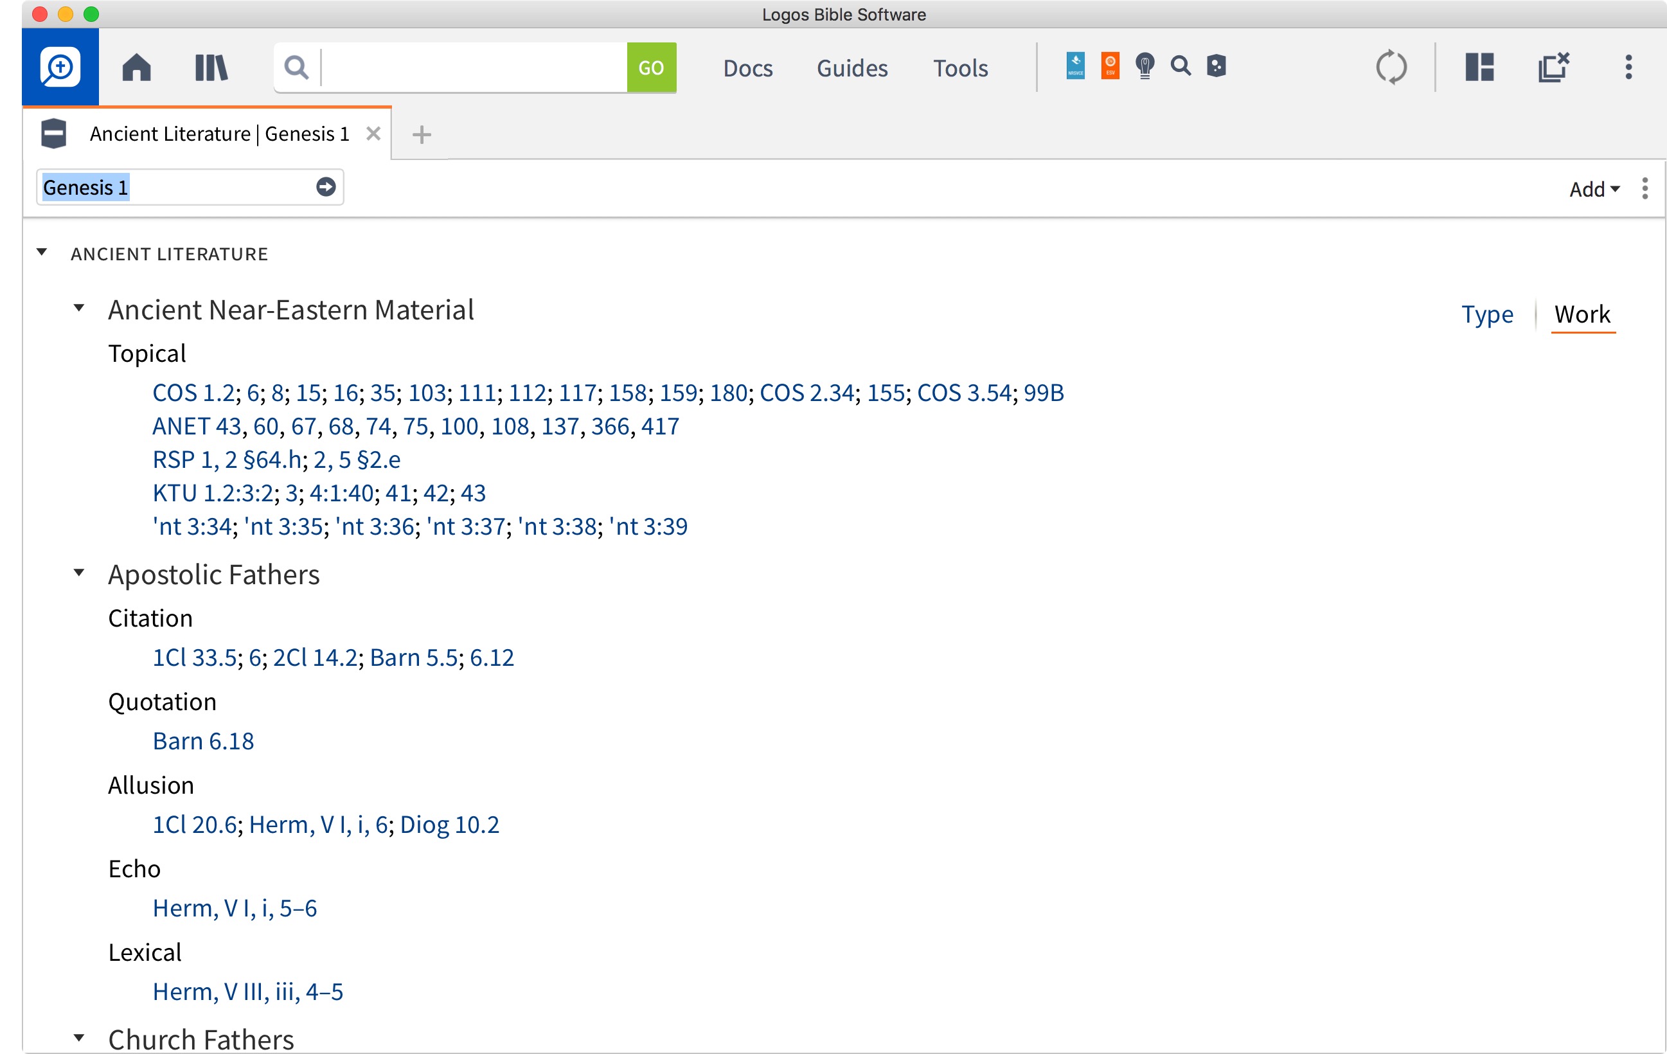
Task: Select the Ancient Literature | Genesis 1 tab
Action: pyautogui.click(x=219, y=134)
